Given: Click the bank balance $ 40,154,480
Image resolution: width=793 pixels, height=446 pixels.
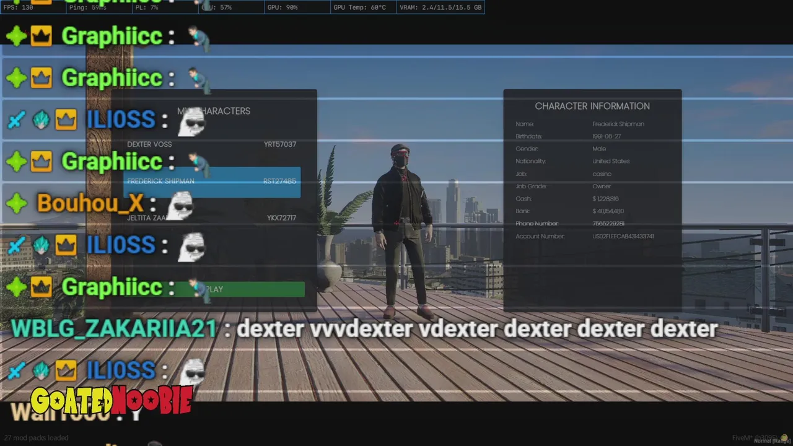Looking at the screenshot, I should click(608, 211).
